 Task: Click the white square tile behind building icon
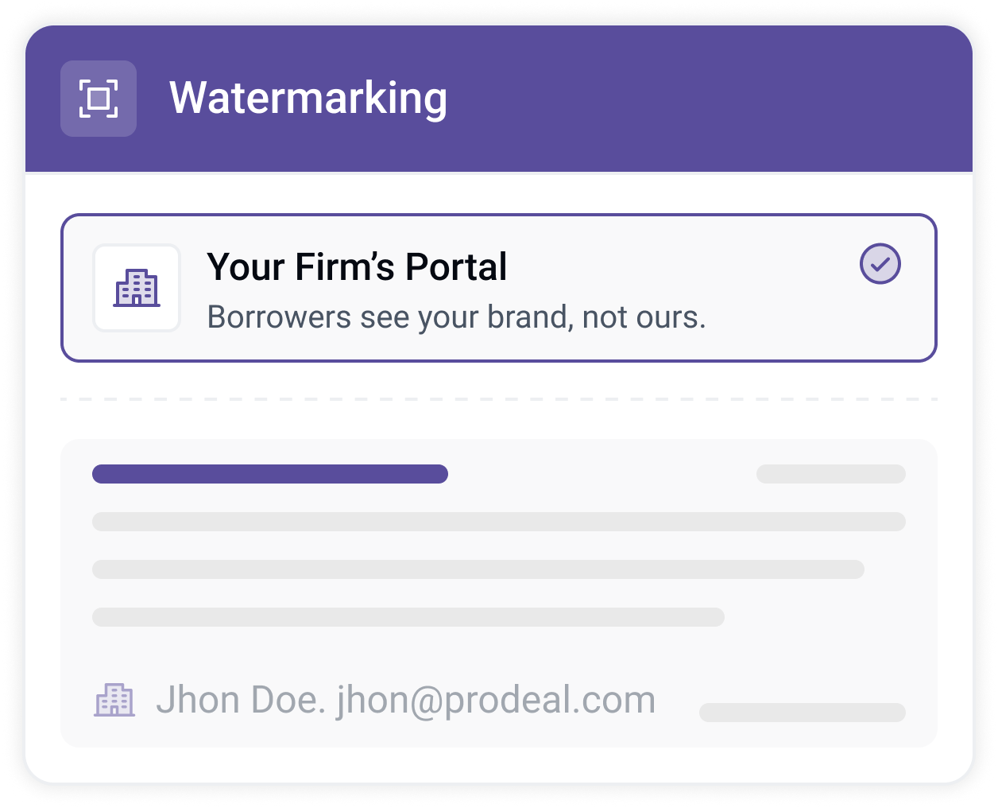137,288
